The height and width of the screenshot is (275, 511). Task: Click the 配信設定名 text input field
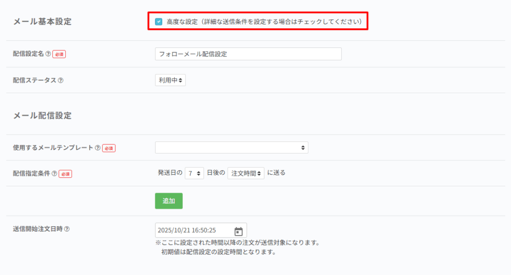point(248,54)
